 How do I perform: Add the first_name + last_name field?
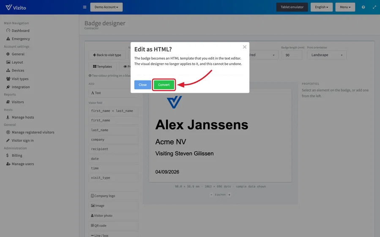[x=114, y=111]
